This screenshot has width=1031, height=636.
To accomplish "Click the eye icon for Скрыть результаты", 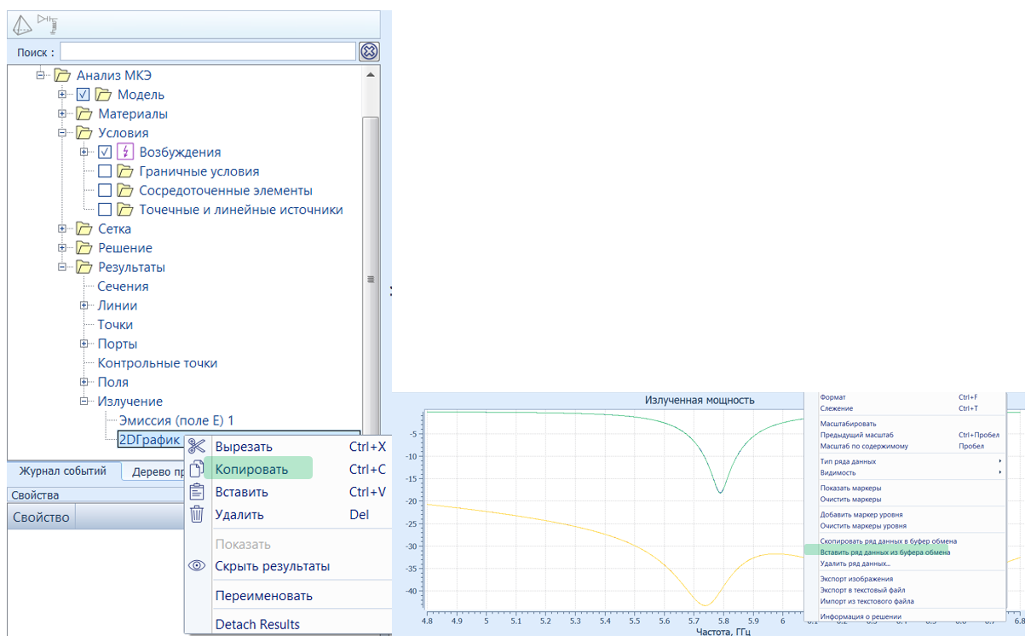I will [197, 566].
